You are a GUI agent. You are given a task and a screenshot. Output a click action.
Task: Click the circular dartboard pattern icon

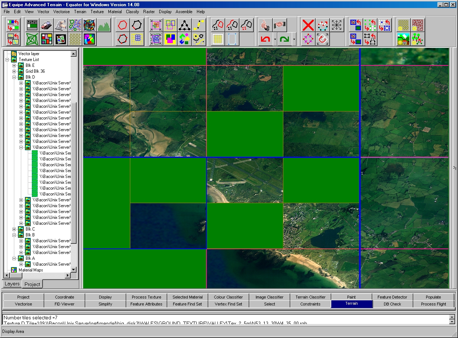tap(89, 25)
